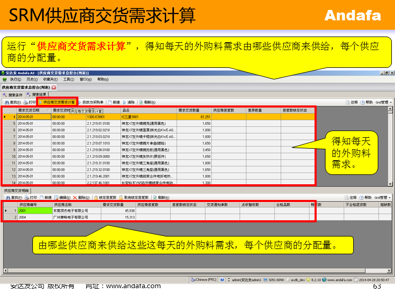
Task: Switch to the 搜索条件 tab
Action: (x=14, y=94)
